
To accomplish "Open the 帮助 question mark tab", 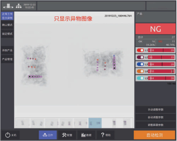I will pos(105,135).
